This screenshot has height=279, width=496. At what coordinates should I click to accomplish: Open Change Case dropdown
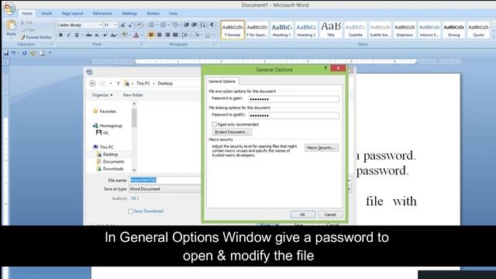pyautogui.click(x=114, y=35)
